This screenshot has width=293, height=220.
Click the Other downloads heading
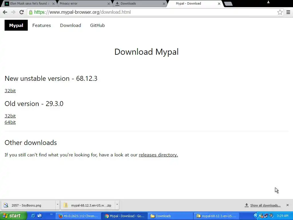31,143
